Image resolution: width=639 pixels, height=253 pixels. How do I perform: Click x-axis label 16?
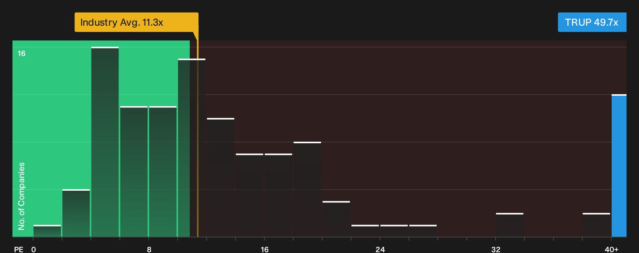(x=265, y=249)
